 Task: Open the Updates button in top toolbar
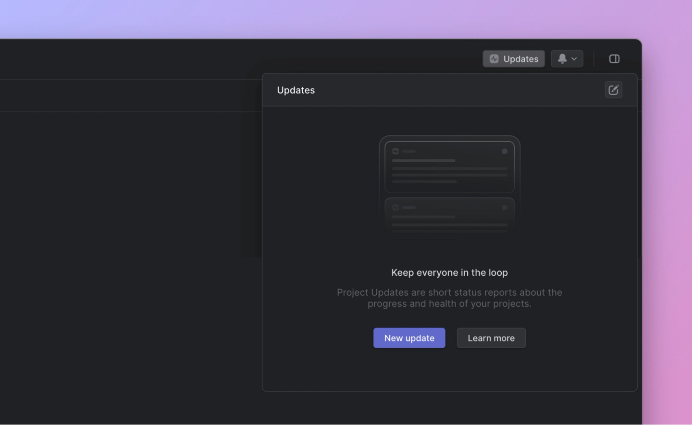pos(513,59)
